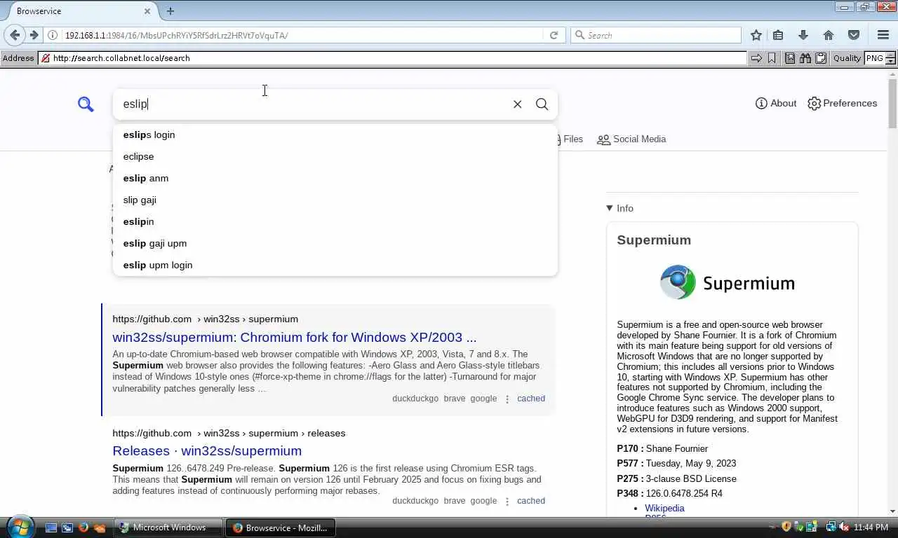Image resolution: width=898 pixels, height=538 pixels.
Task: Click the browser back arrow button
Action: click(15, 35)
